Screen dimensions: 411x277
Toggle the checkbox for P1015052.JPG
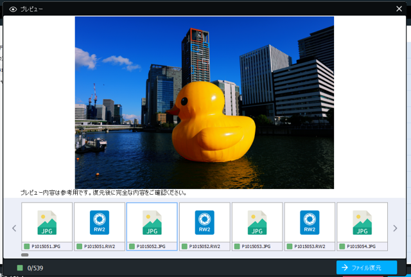coord(132,246)
